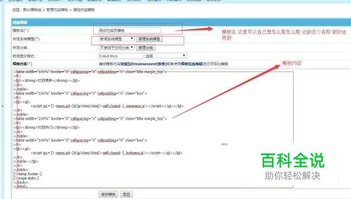Click the 保存模板 button
351x199 pixels.
pos(109,194)
